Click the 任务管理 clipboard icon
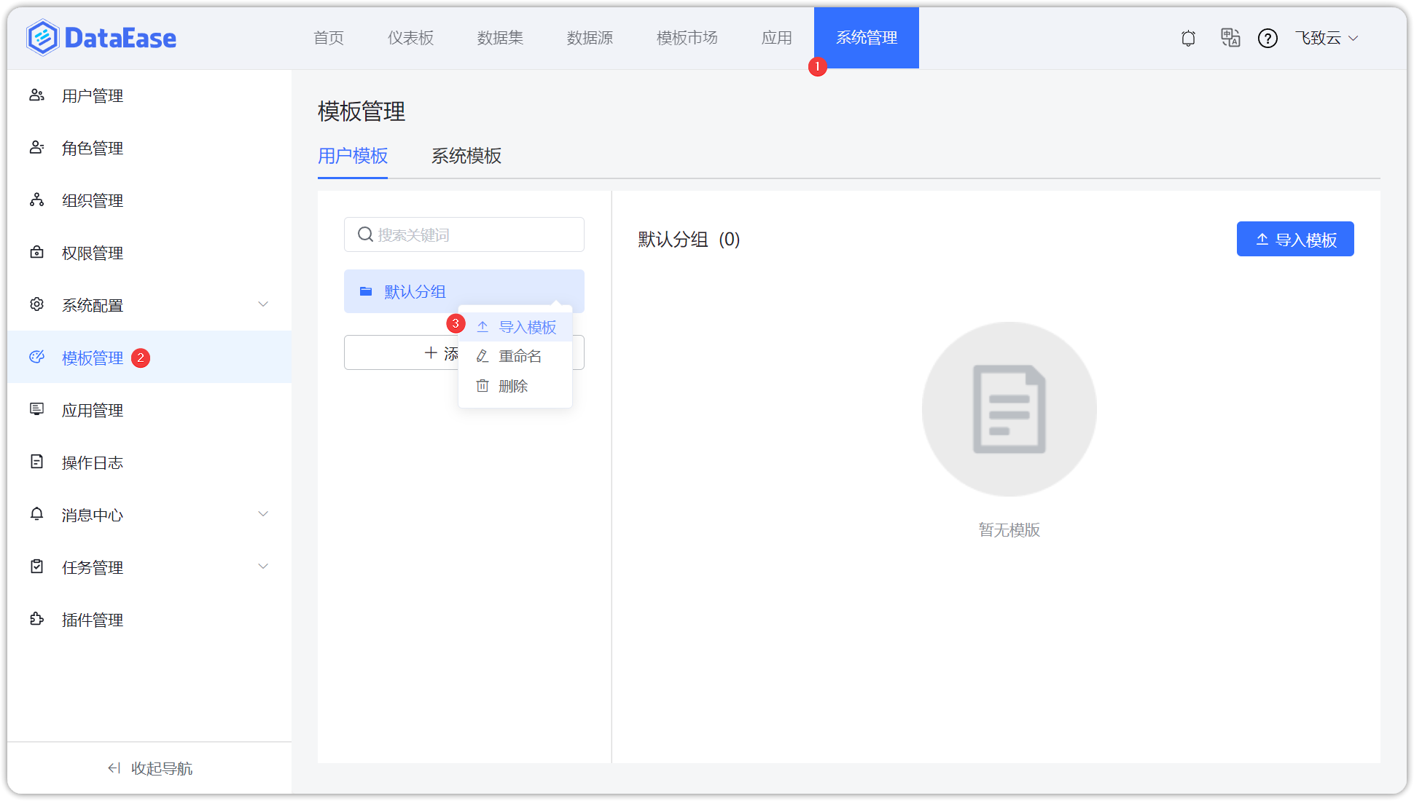 (36, 567)
